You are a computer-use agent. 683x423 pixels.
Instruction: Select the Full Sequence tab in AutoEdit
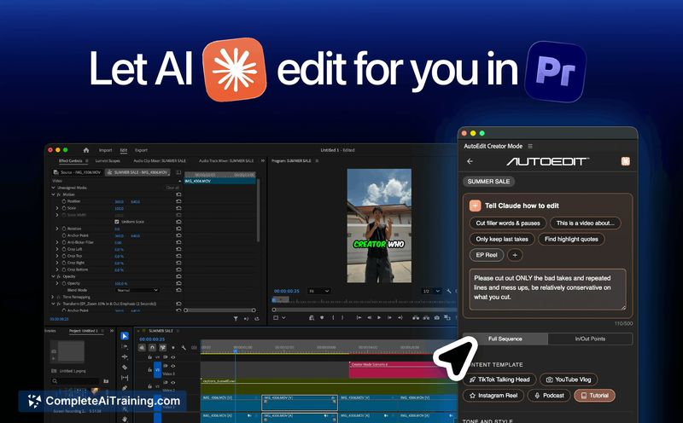coord(505,339)
